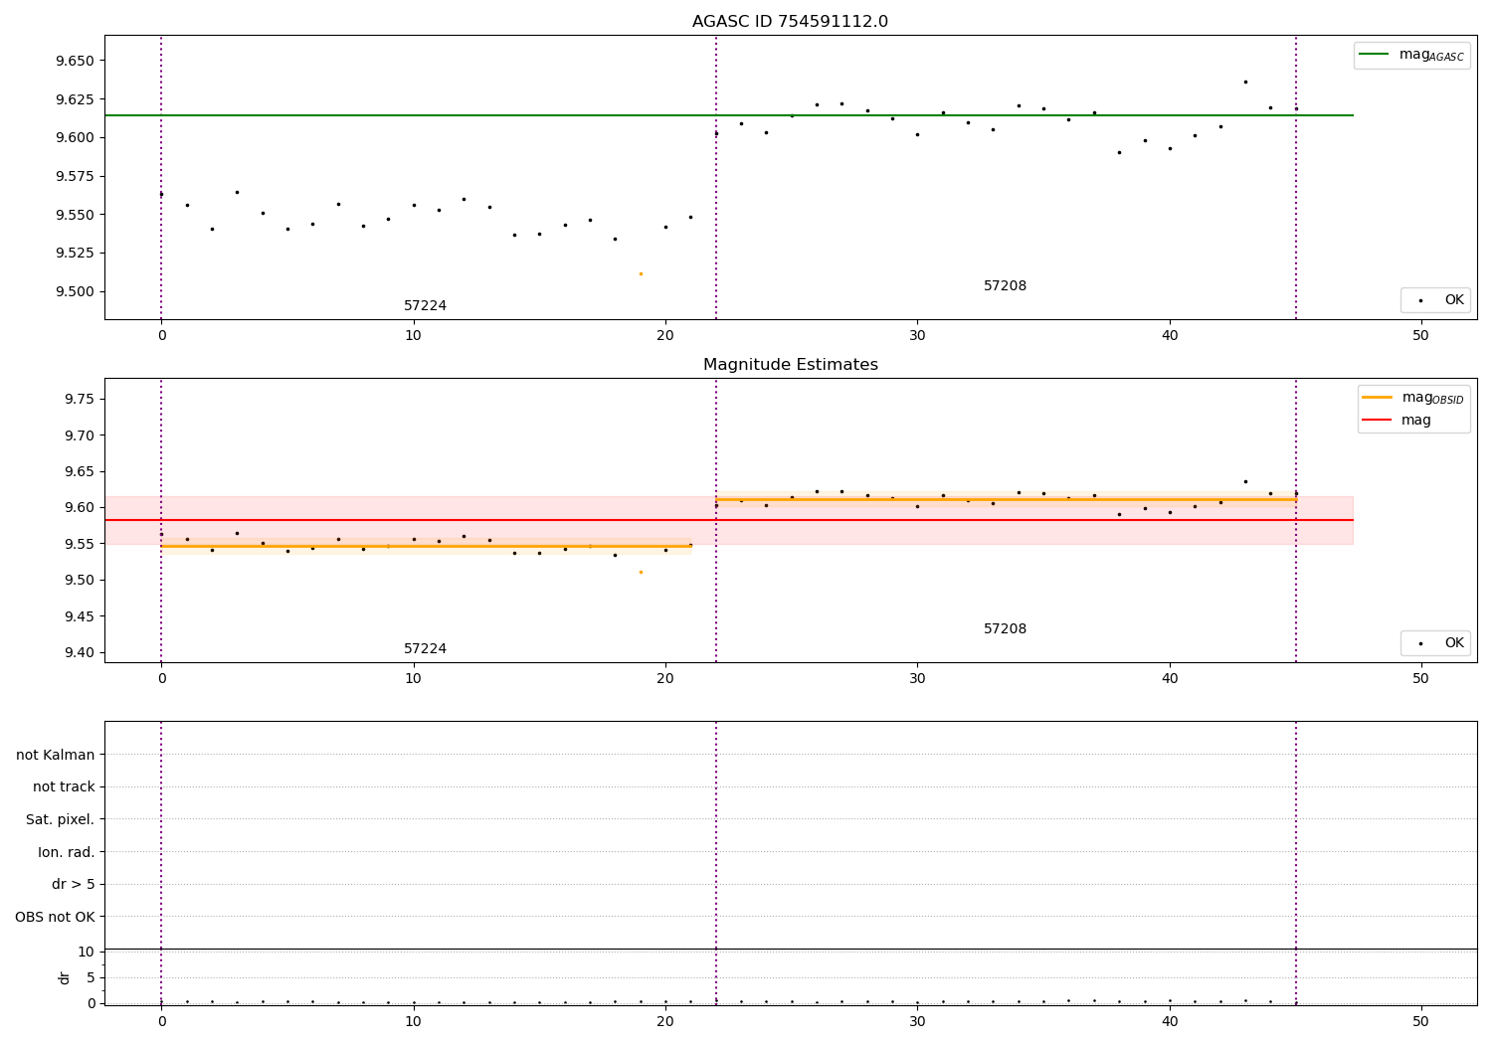This screenshot has height=1044, width=1492.
Task: Click the 57208 label in the AGASC ID plot
Action: [x=1005, y=286]
